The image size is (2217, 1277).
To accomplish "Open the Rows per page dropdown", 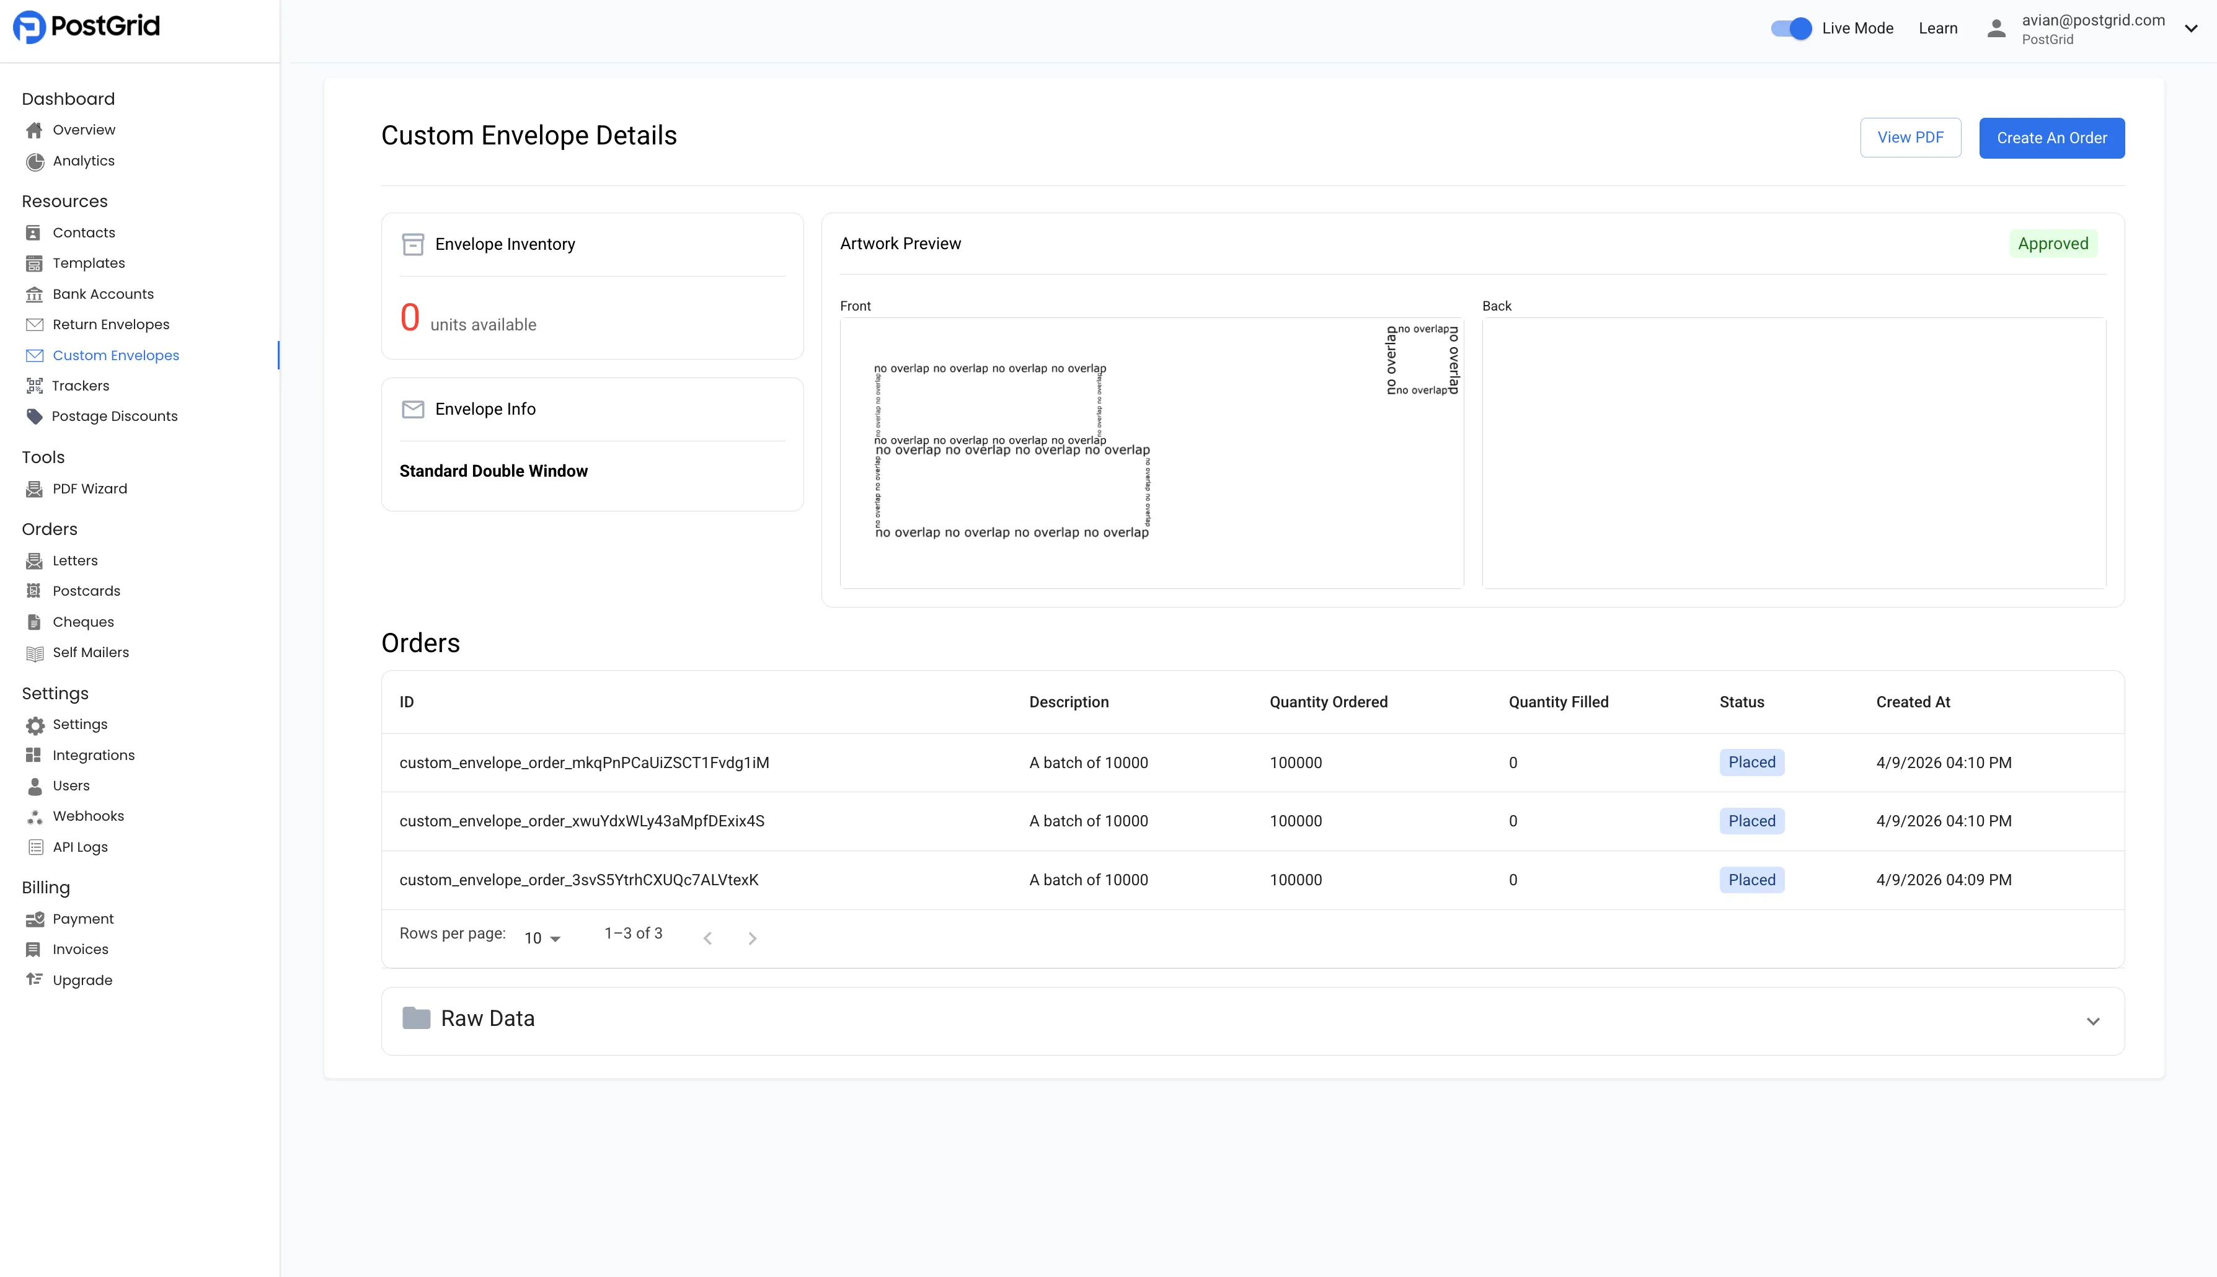I will pyautogui.click(x=542, y=939).
